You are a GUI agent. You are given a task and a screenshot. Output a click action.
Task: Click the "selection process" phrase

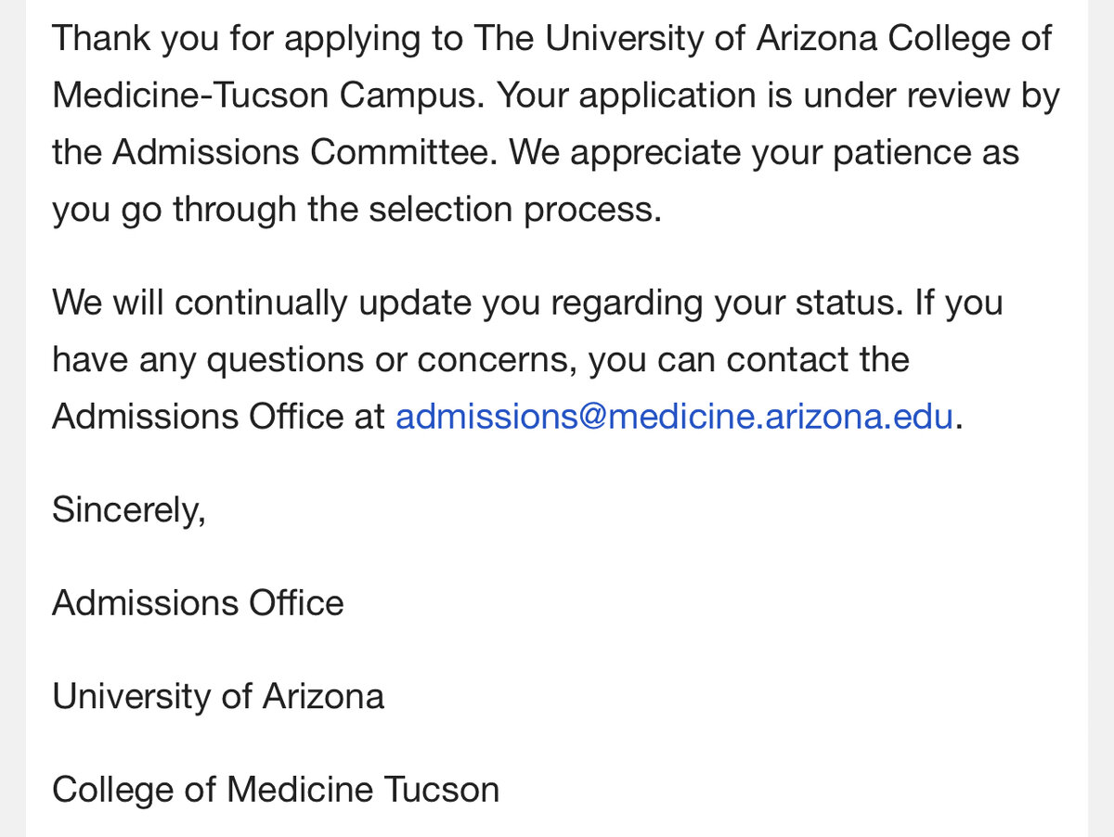click(x=515, y=210)
